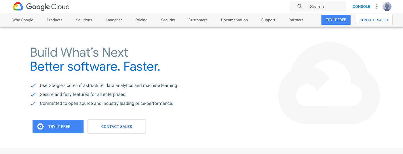Click CONTACT SALES in the navigation bar
Image resolution: width=403 pixels, height=154 pixels.
374,20
